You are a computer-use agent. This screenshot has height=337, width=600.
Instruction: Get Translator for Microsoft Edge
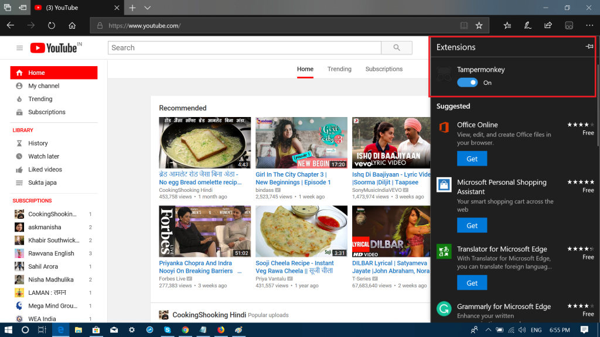472,283
